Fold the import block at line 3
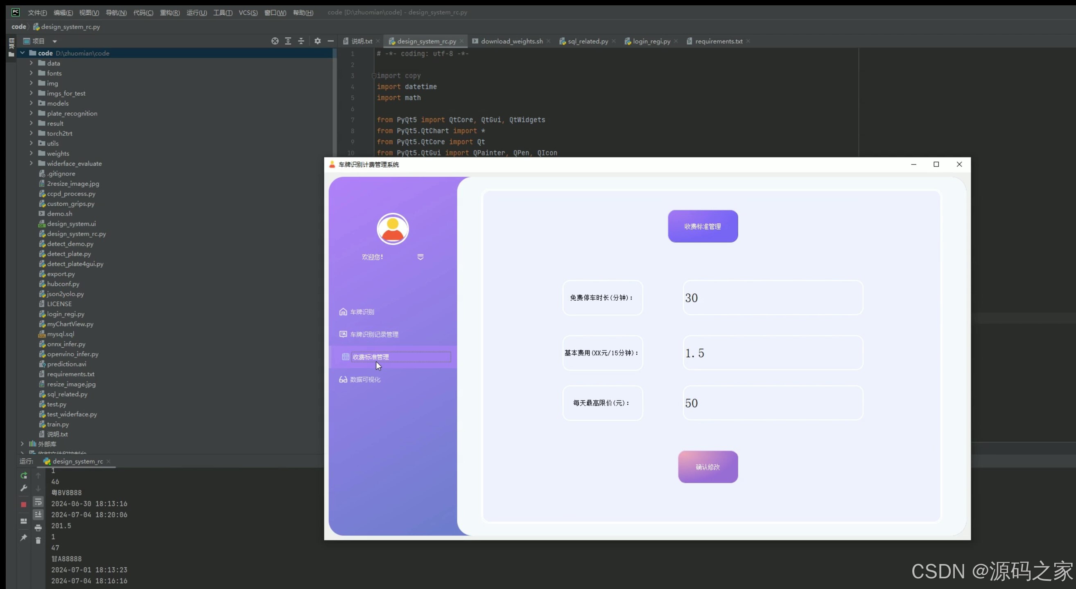The height and width of the screenshot is (589, 1076). (374, 76)
